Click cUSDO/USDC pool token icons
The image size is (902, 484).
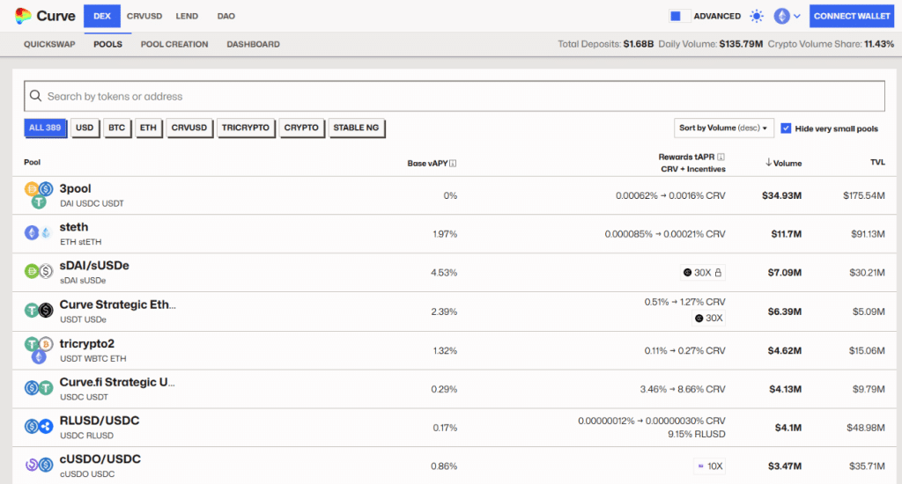click(x=39, y=465)
